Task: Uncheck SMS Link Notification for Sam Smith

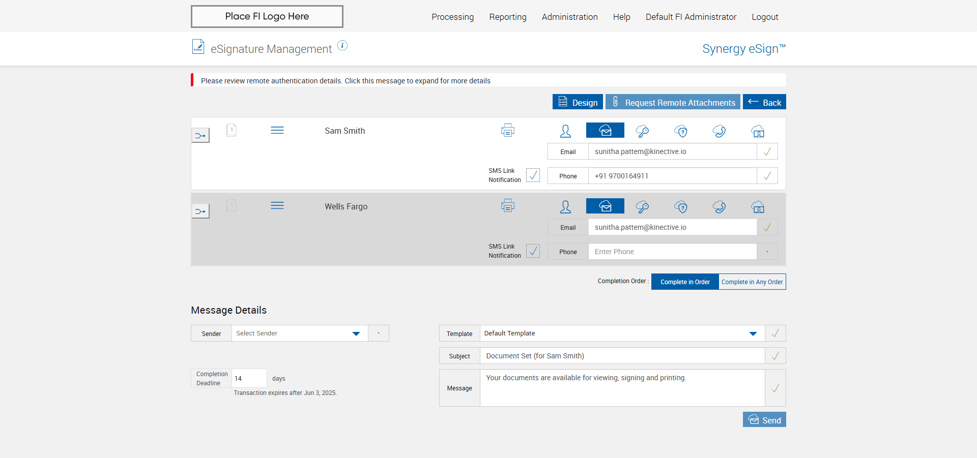Action: click(533, 175)
